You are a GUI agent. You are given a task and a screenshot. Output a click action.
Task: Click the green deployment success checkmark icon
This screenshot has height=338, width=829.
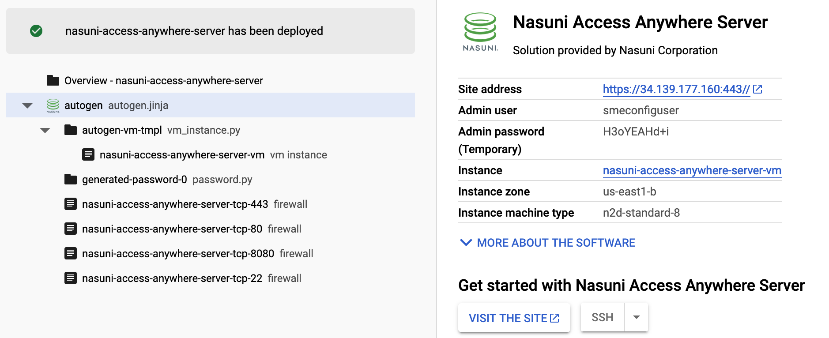tap(36, 31)
